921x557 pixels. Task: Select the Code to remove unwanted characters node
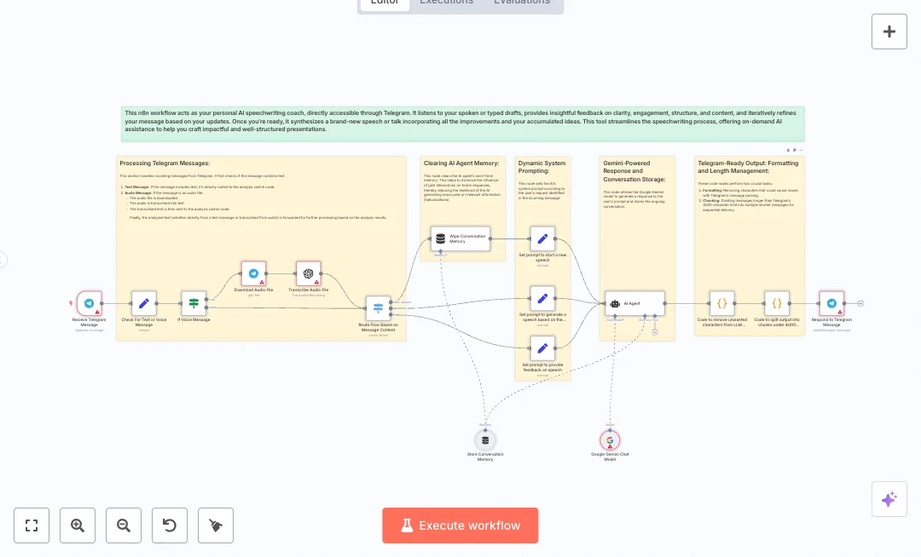[x=721, y=303]
